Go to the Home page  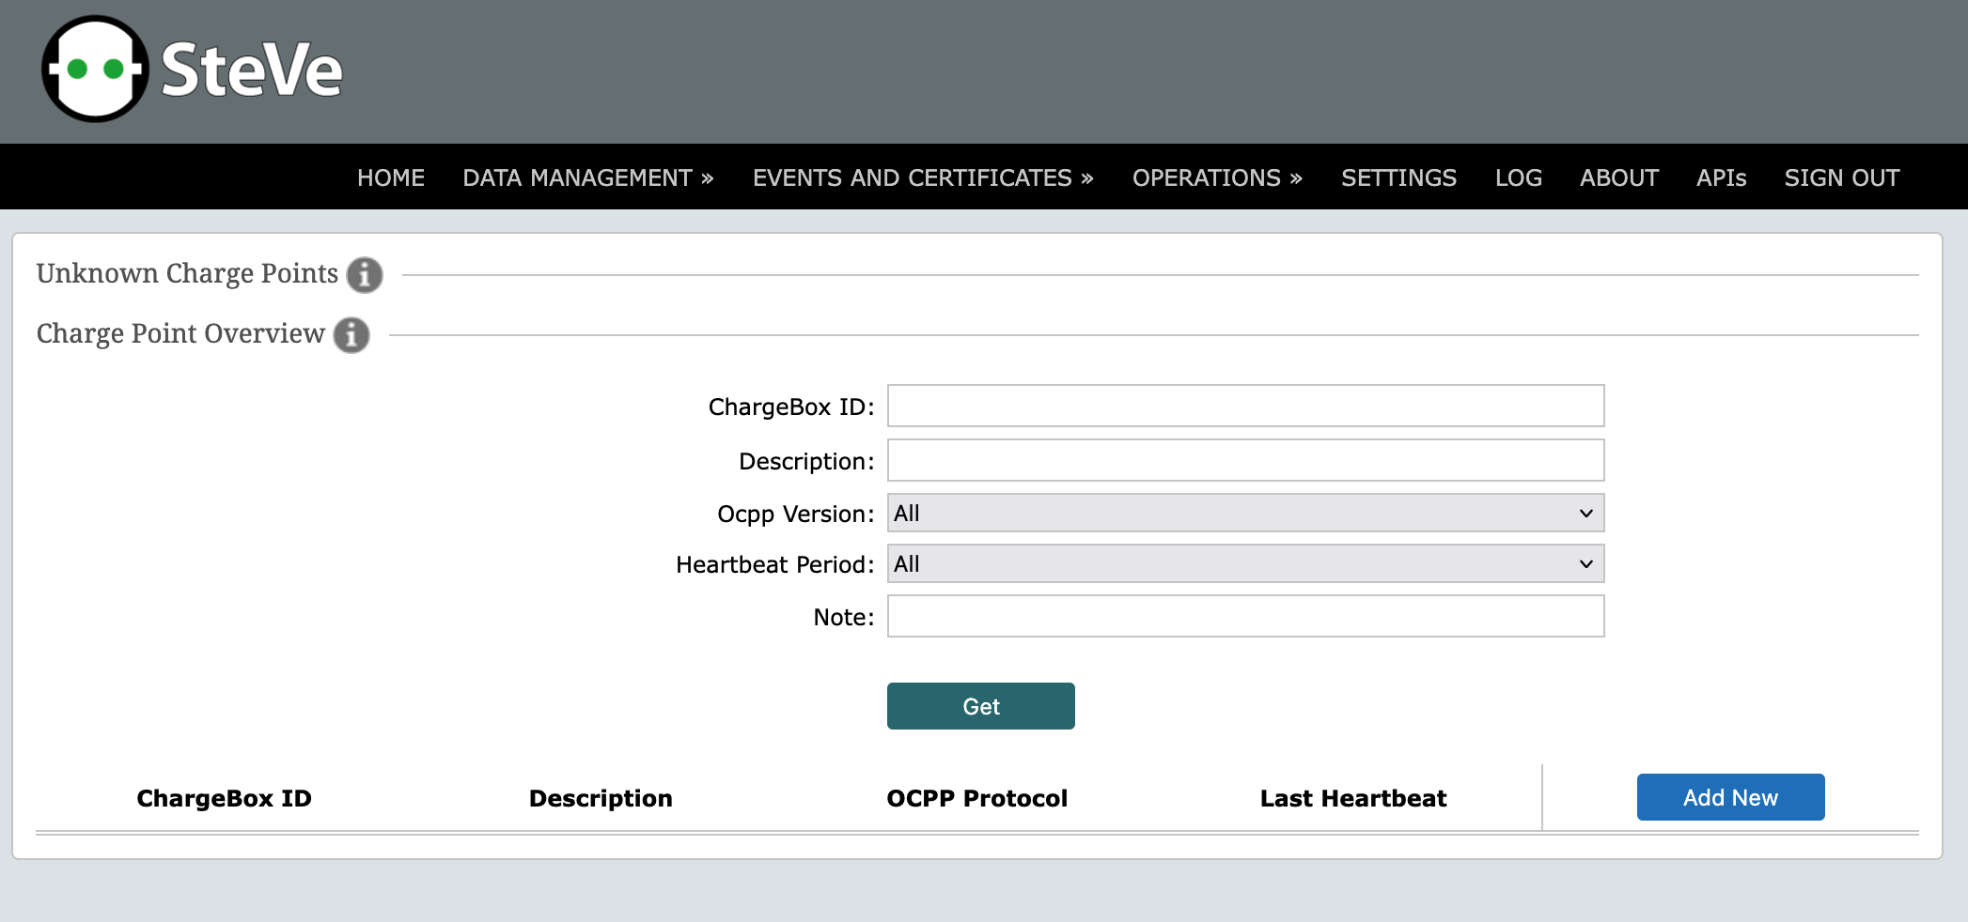click(391, 177)
